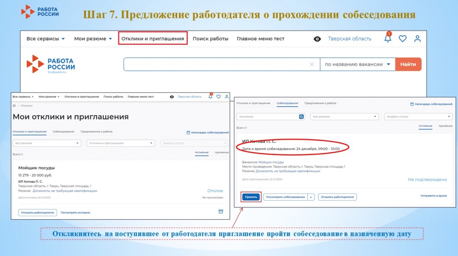Toggle the accessibility eye icon in the large top header
Screen dimensions: 458x256
pos(317,39)
